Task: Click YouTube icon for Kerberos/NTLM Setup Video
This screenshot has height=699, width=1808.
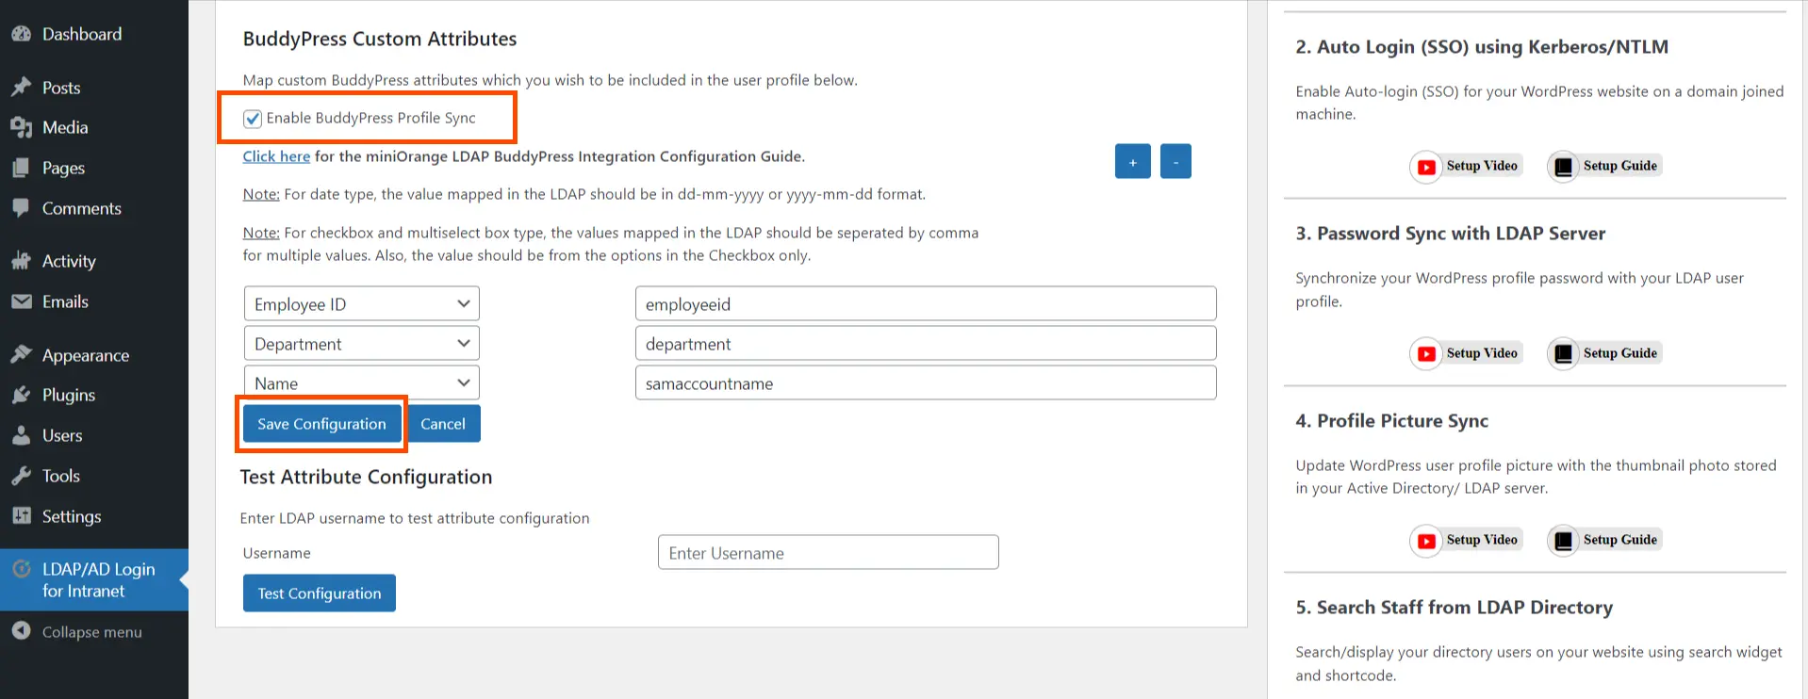Action: 1426,167
